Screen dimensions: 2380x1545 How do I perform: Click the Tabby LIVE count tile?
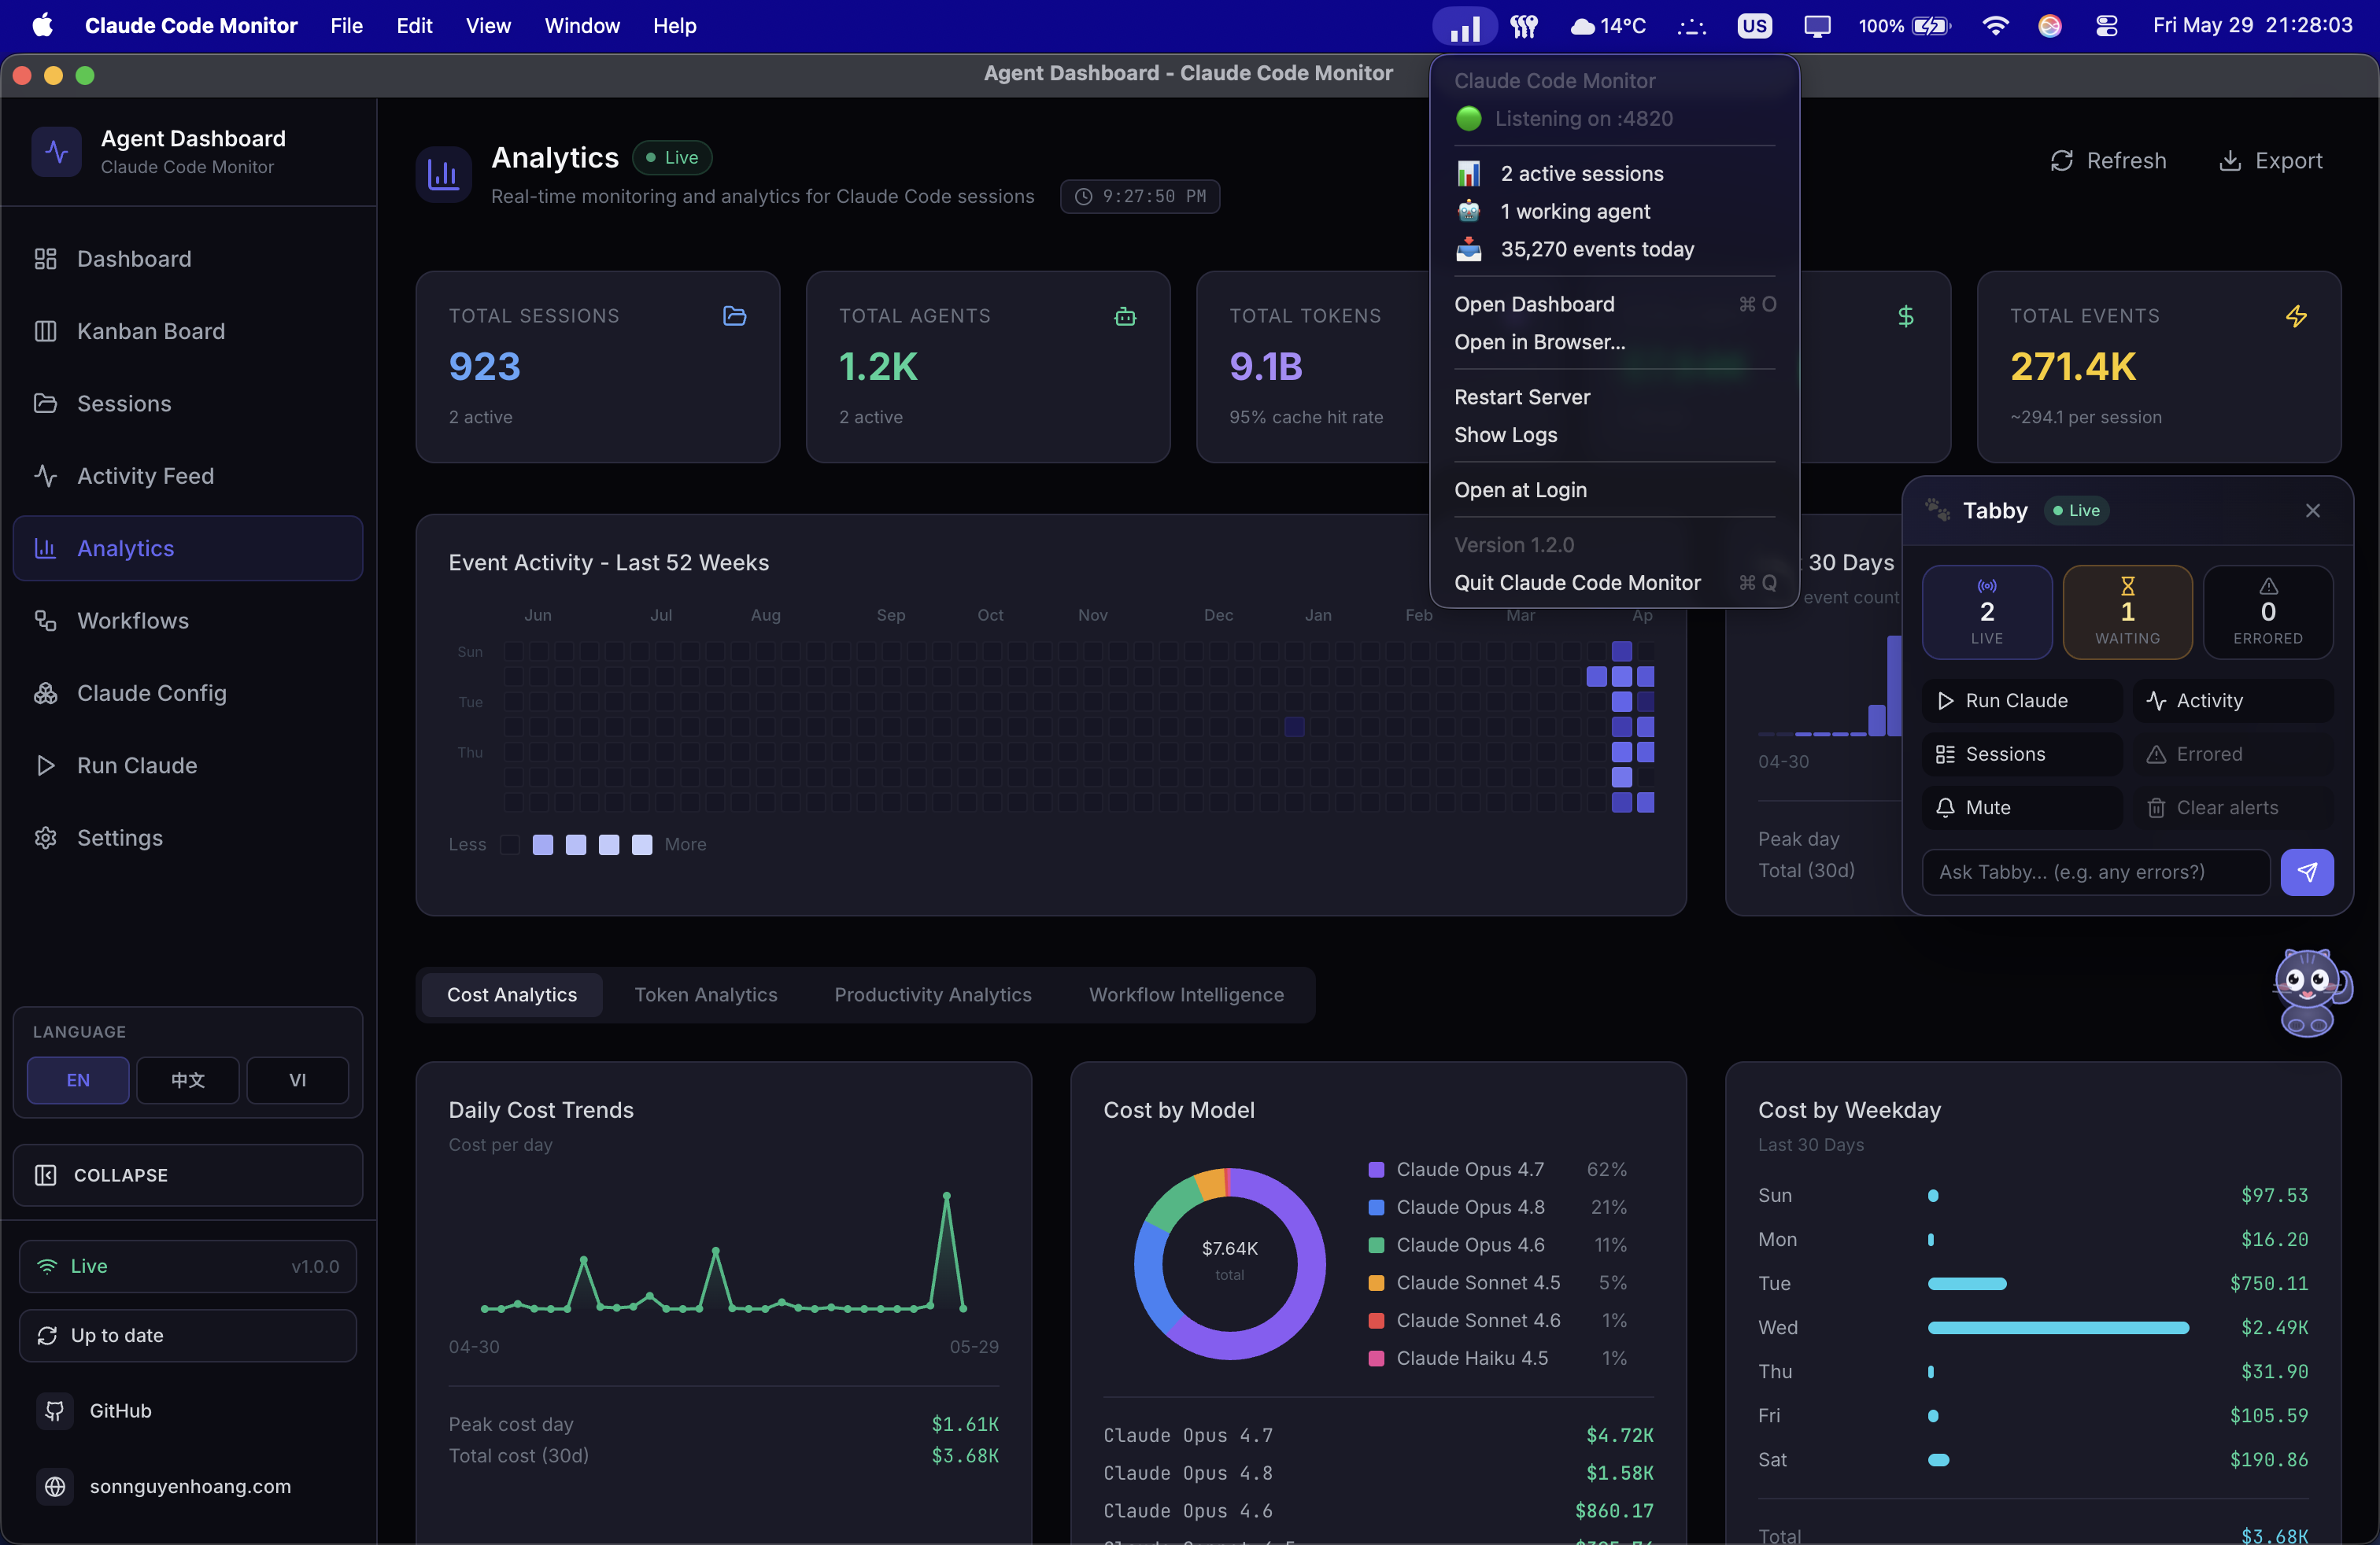point(1986,611)
